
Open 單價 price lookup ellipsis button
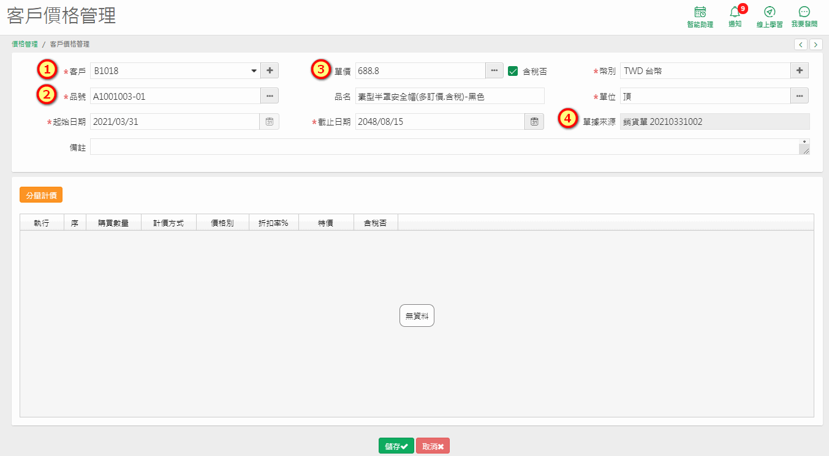494,71
